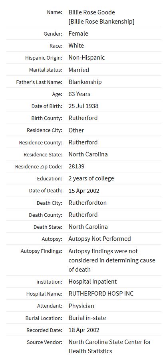Image resolution: width=167 pixels, height=358 pixels.
Task: Click the institution value Hospital Inpatient
Action: pyautogui.click(x=93, y=282)
